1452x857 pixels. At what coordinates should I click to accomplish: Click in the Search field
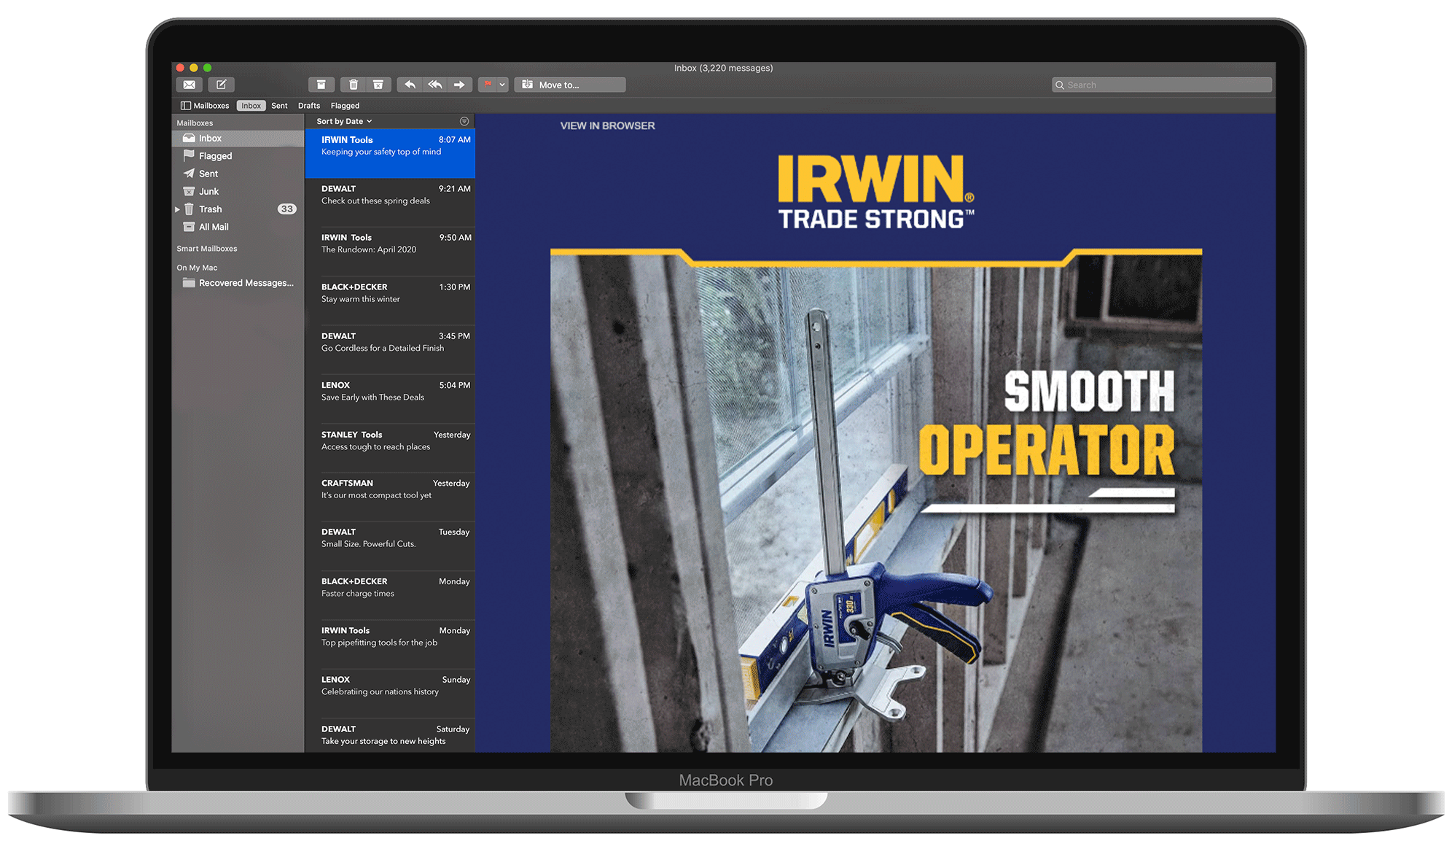pos(1162,85)
